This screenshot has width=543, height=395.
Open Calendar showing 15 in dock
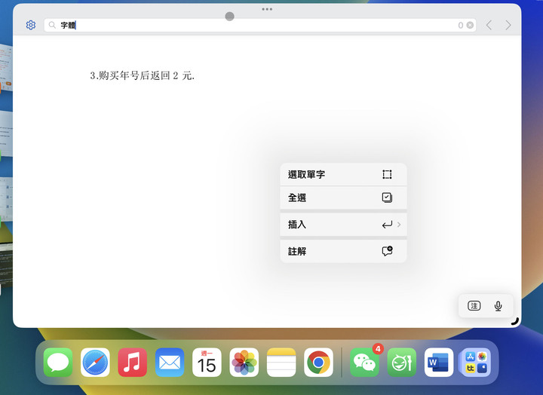click(x=207, y=363)
